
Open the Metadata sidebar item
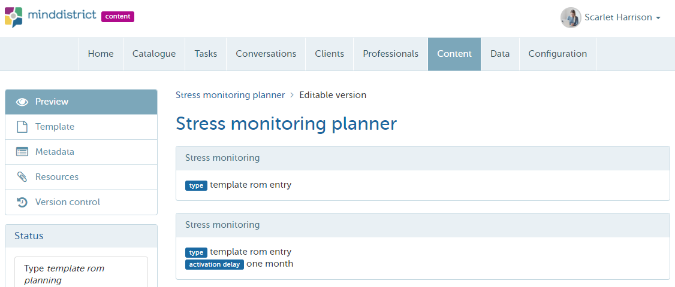pos(81,152)
